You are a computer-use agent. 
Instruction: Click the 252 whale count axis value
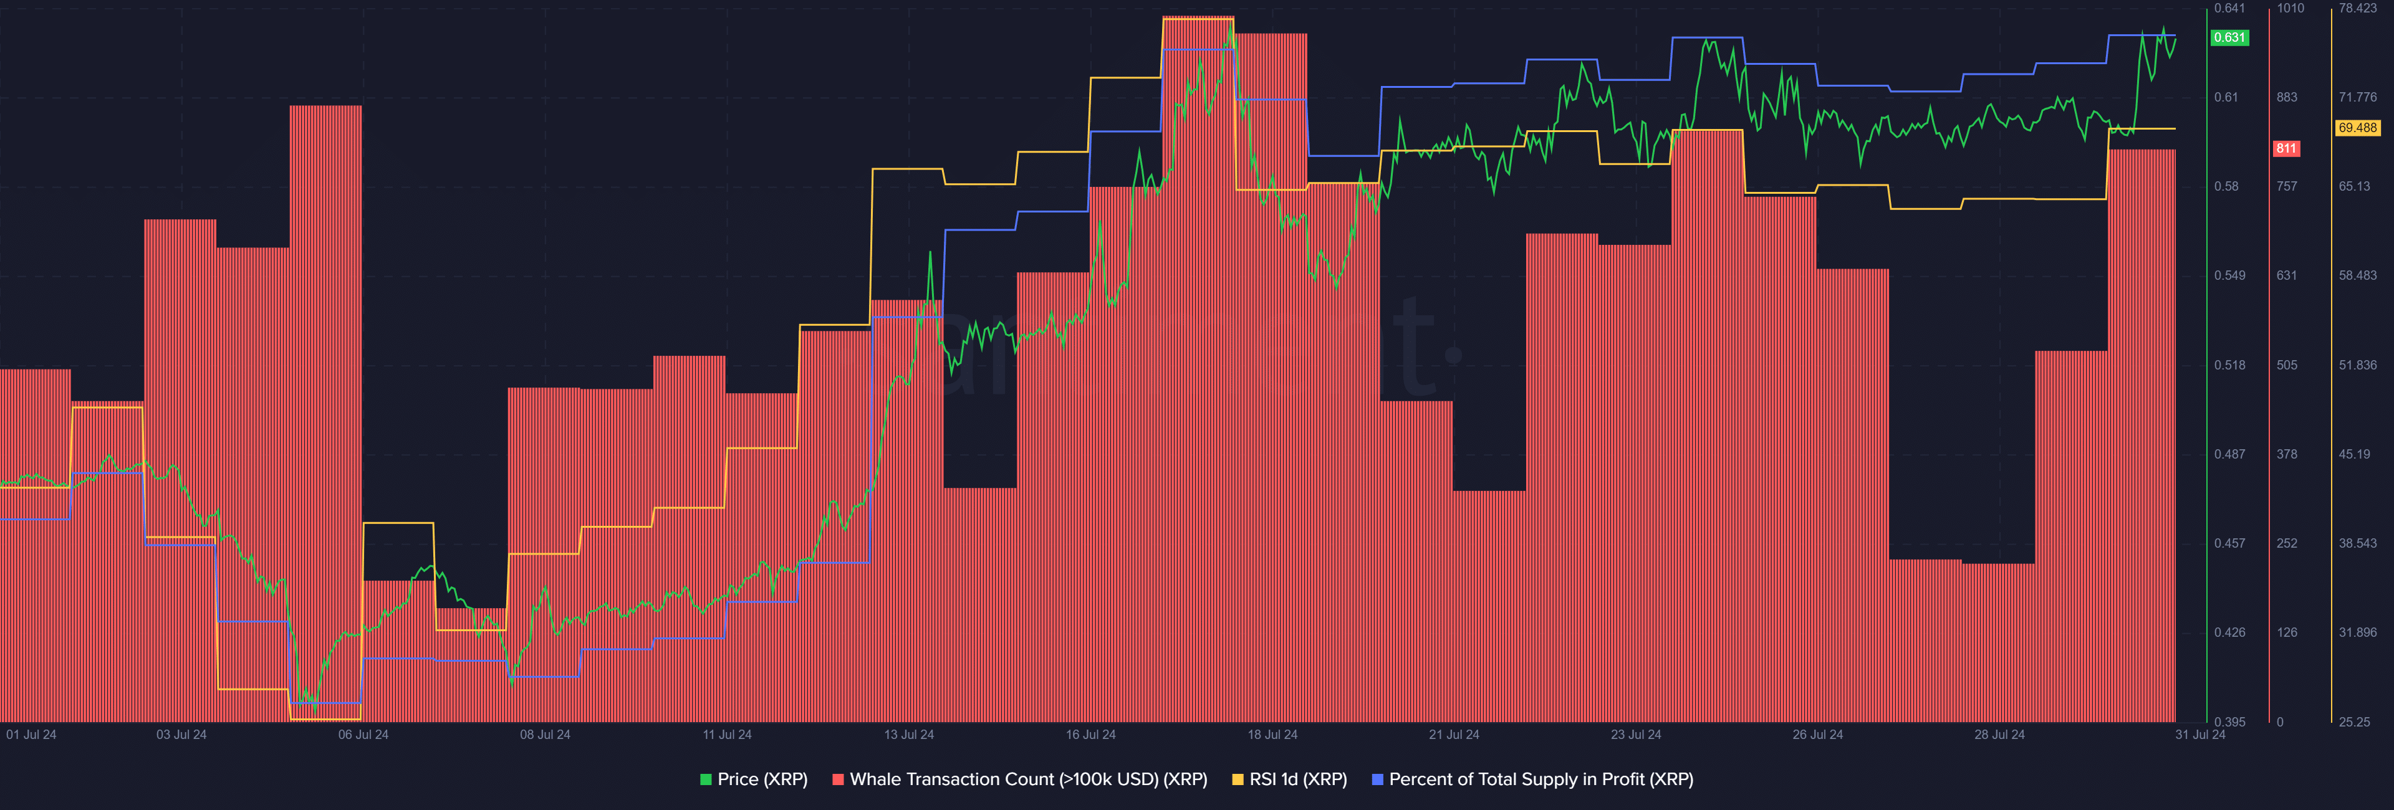(x=2286, y=543)
